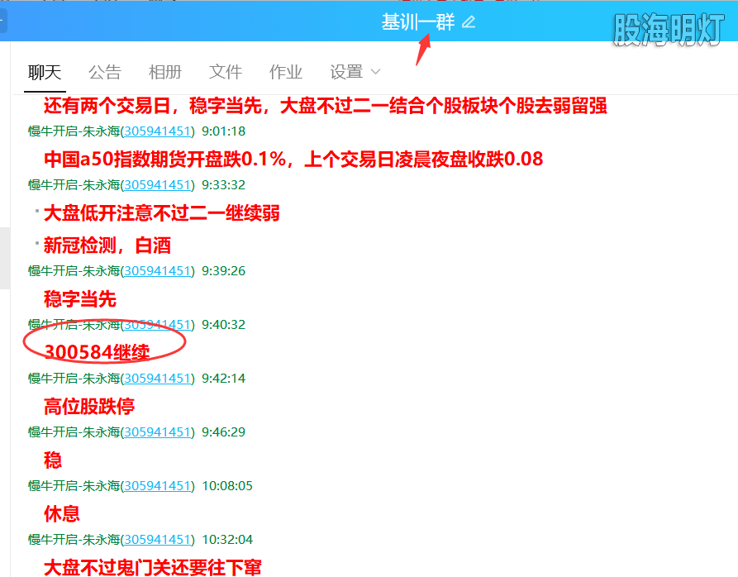Click the edit pencil beside the group name

click(x=469, y=22)
